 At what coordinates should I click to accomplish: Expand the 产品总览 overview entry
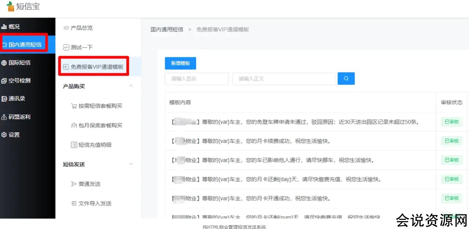coord(80,28)
